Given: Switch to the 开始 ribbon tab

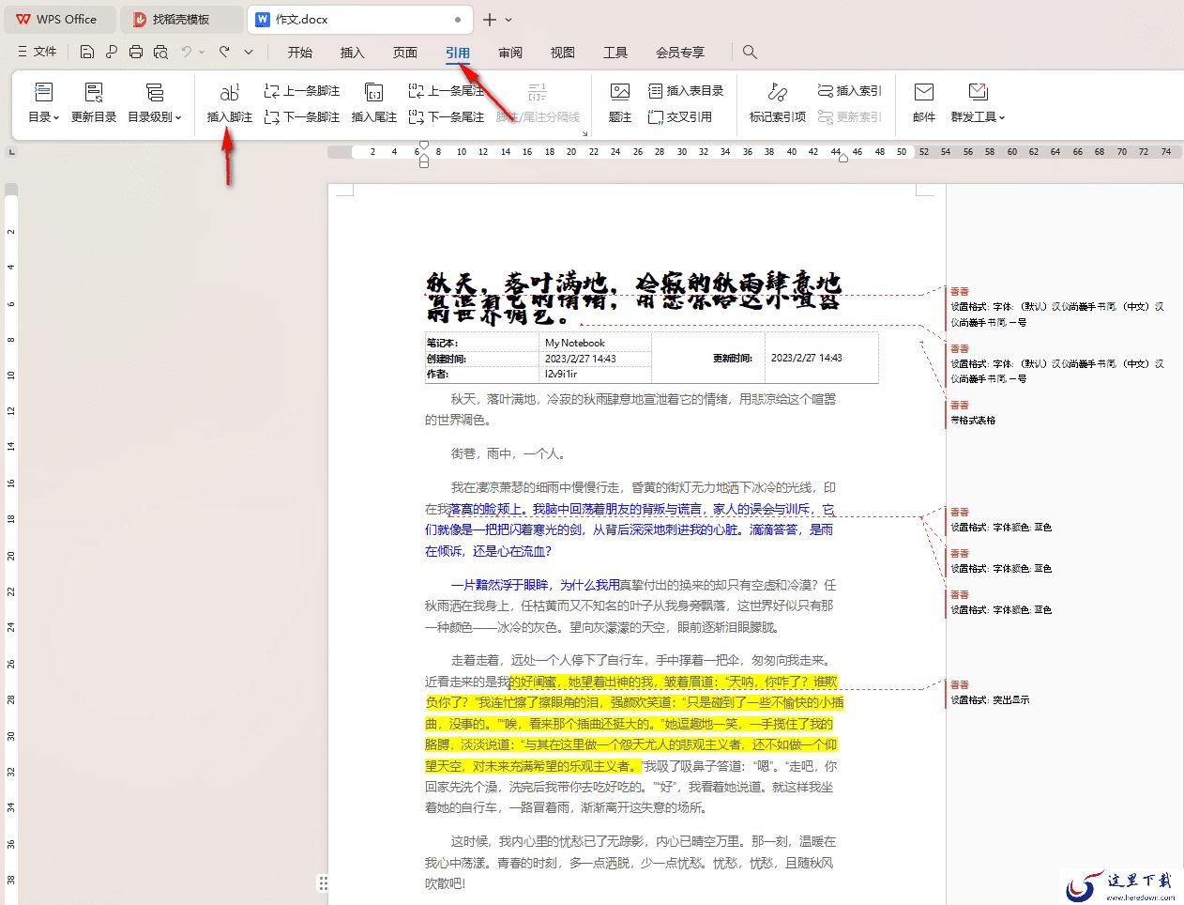Looking at the screenshot, I should pyautogui.click(x=300, y=53).
